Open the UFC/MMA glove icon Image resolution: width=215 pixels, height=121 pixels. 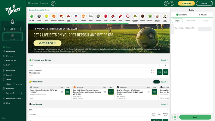tap(113, 16)
